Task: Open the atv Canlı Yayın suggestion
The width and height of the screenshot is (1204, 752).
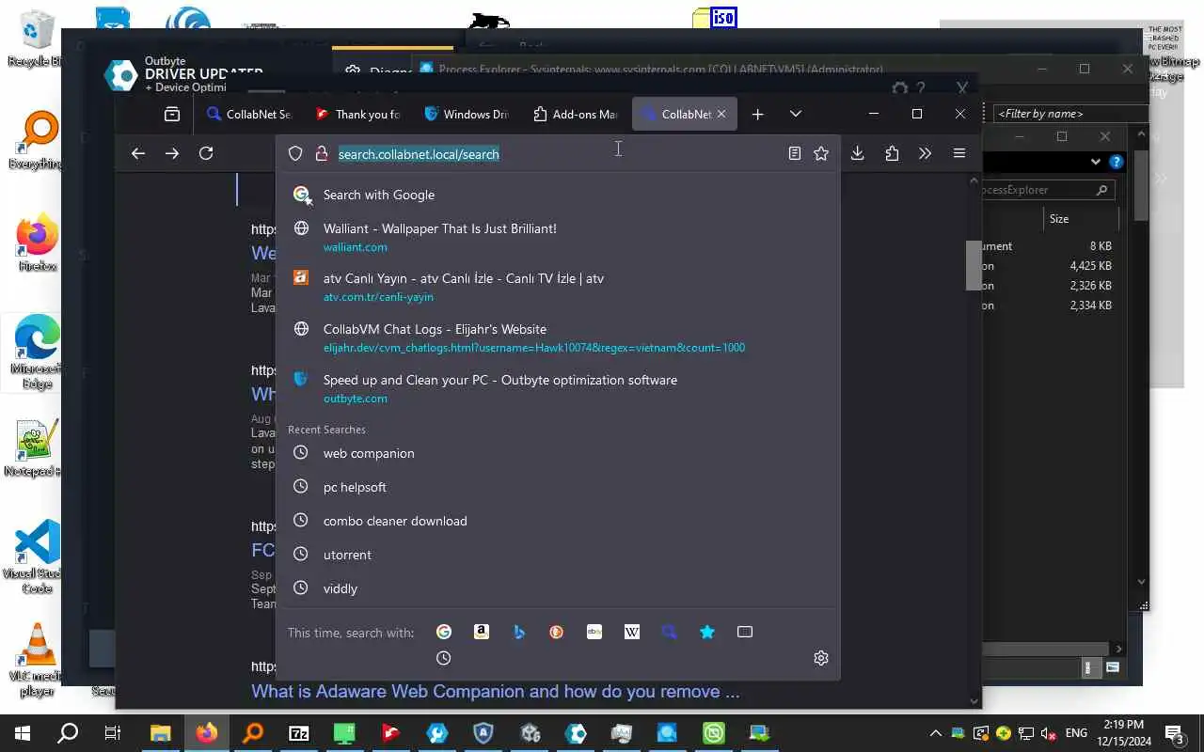Action: tap(557, 287)
